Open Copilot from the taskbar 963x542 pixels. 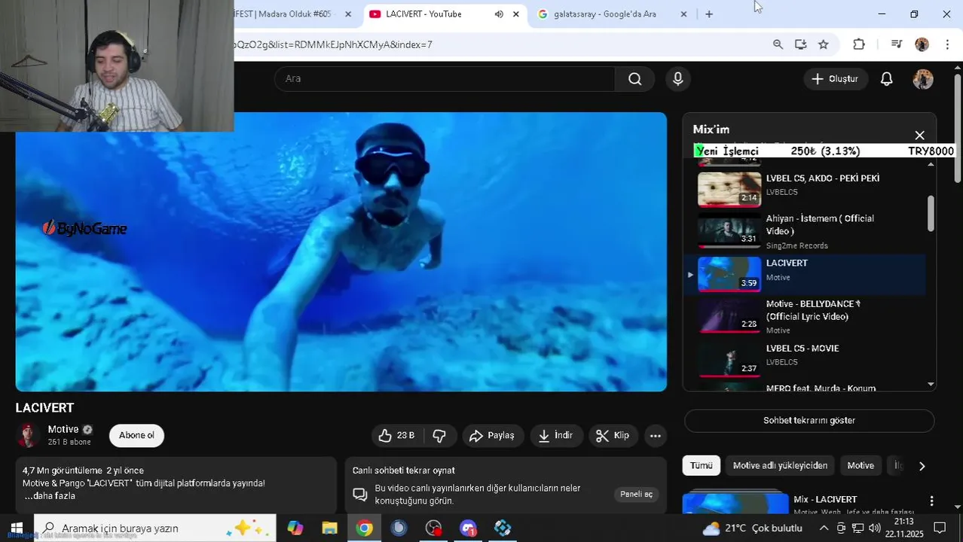295,528
